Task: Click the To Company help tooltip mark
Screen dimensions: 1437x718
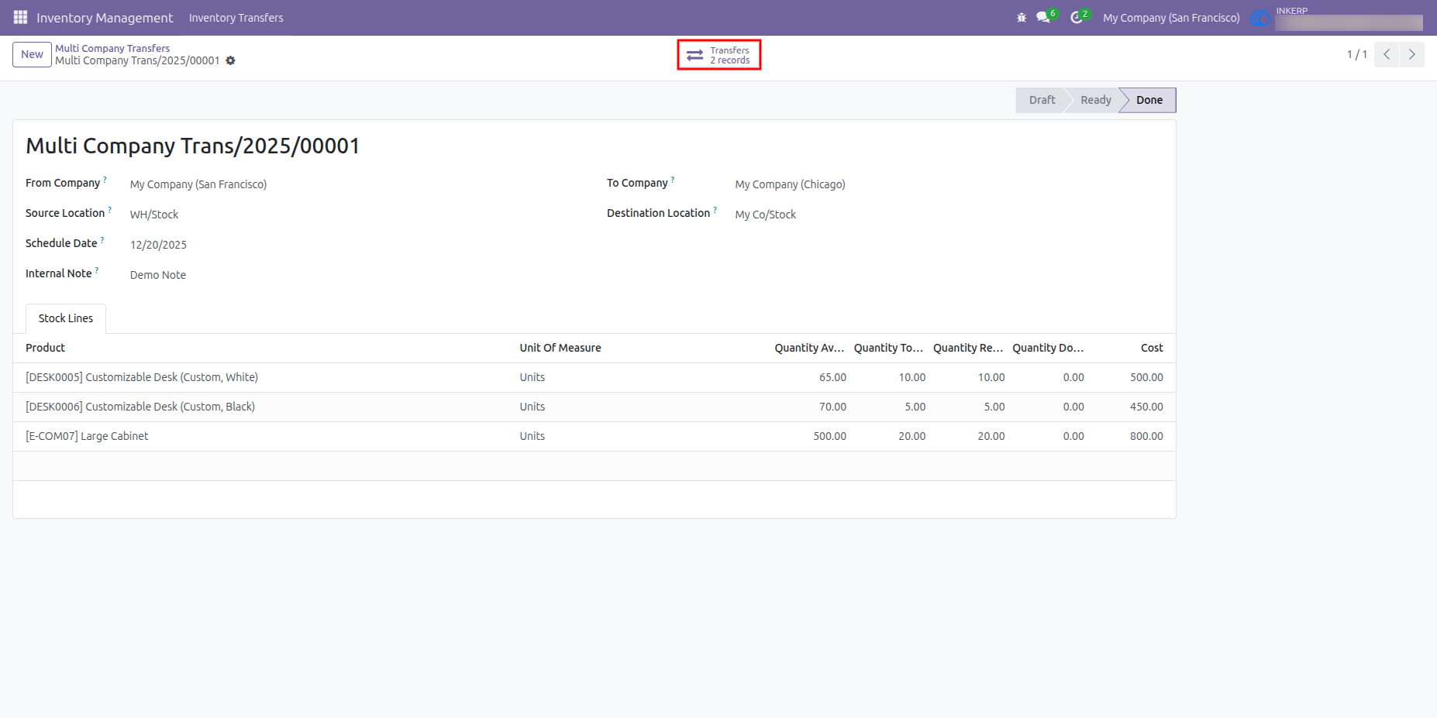Action: [673, 179]
